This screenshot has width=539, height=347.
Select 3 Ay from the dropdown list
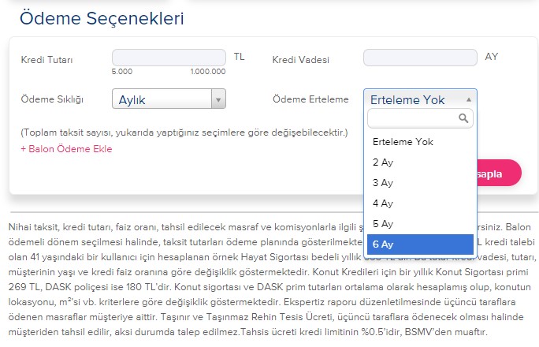click(383, 183)
